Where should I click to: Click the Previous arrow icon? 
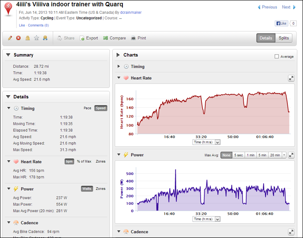(x=259, y=7)
